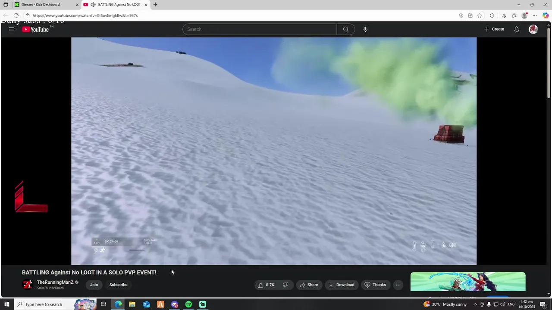
Task: Mute tab via speaker icon on YouTube tab
Action: click(x=93, y=5)
